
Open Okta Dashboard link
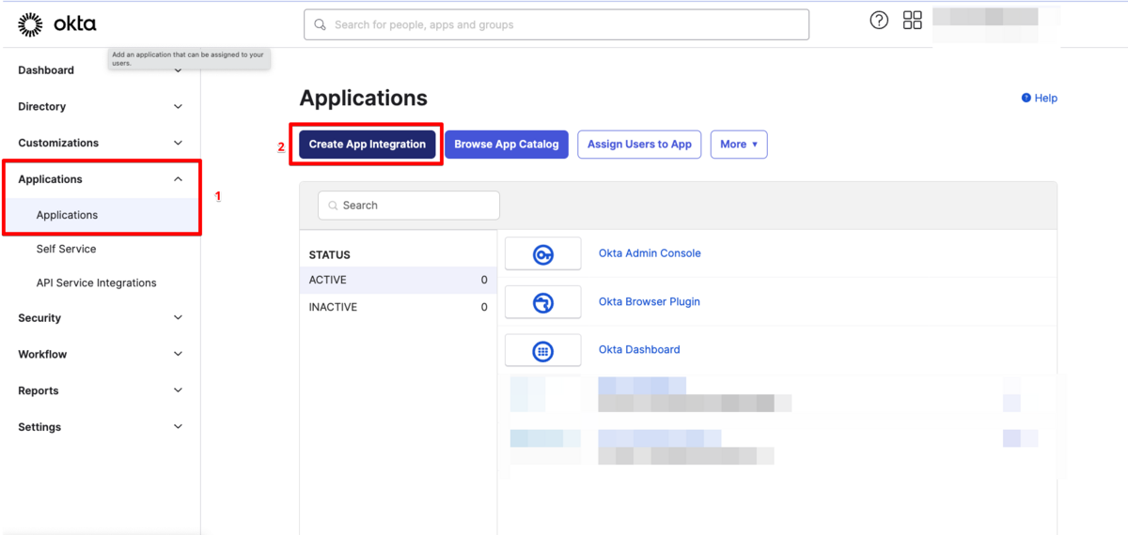(639, 350)
